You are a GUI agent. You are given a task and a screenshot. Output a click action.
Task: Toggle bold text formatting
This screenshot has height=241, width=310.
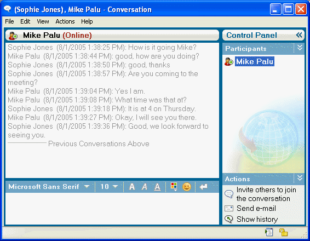132,187
